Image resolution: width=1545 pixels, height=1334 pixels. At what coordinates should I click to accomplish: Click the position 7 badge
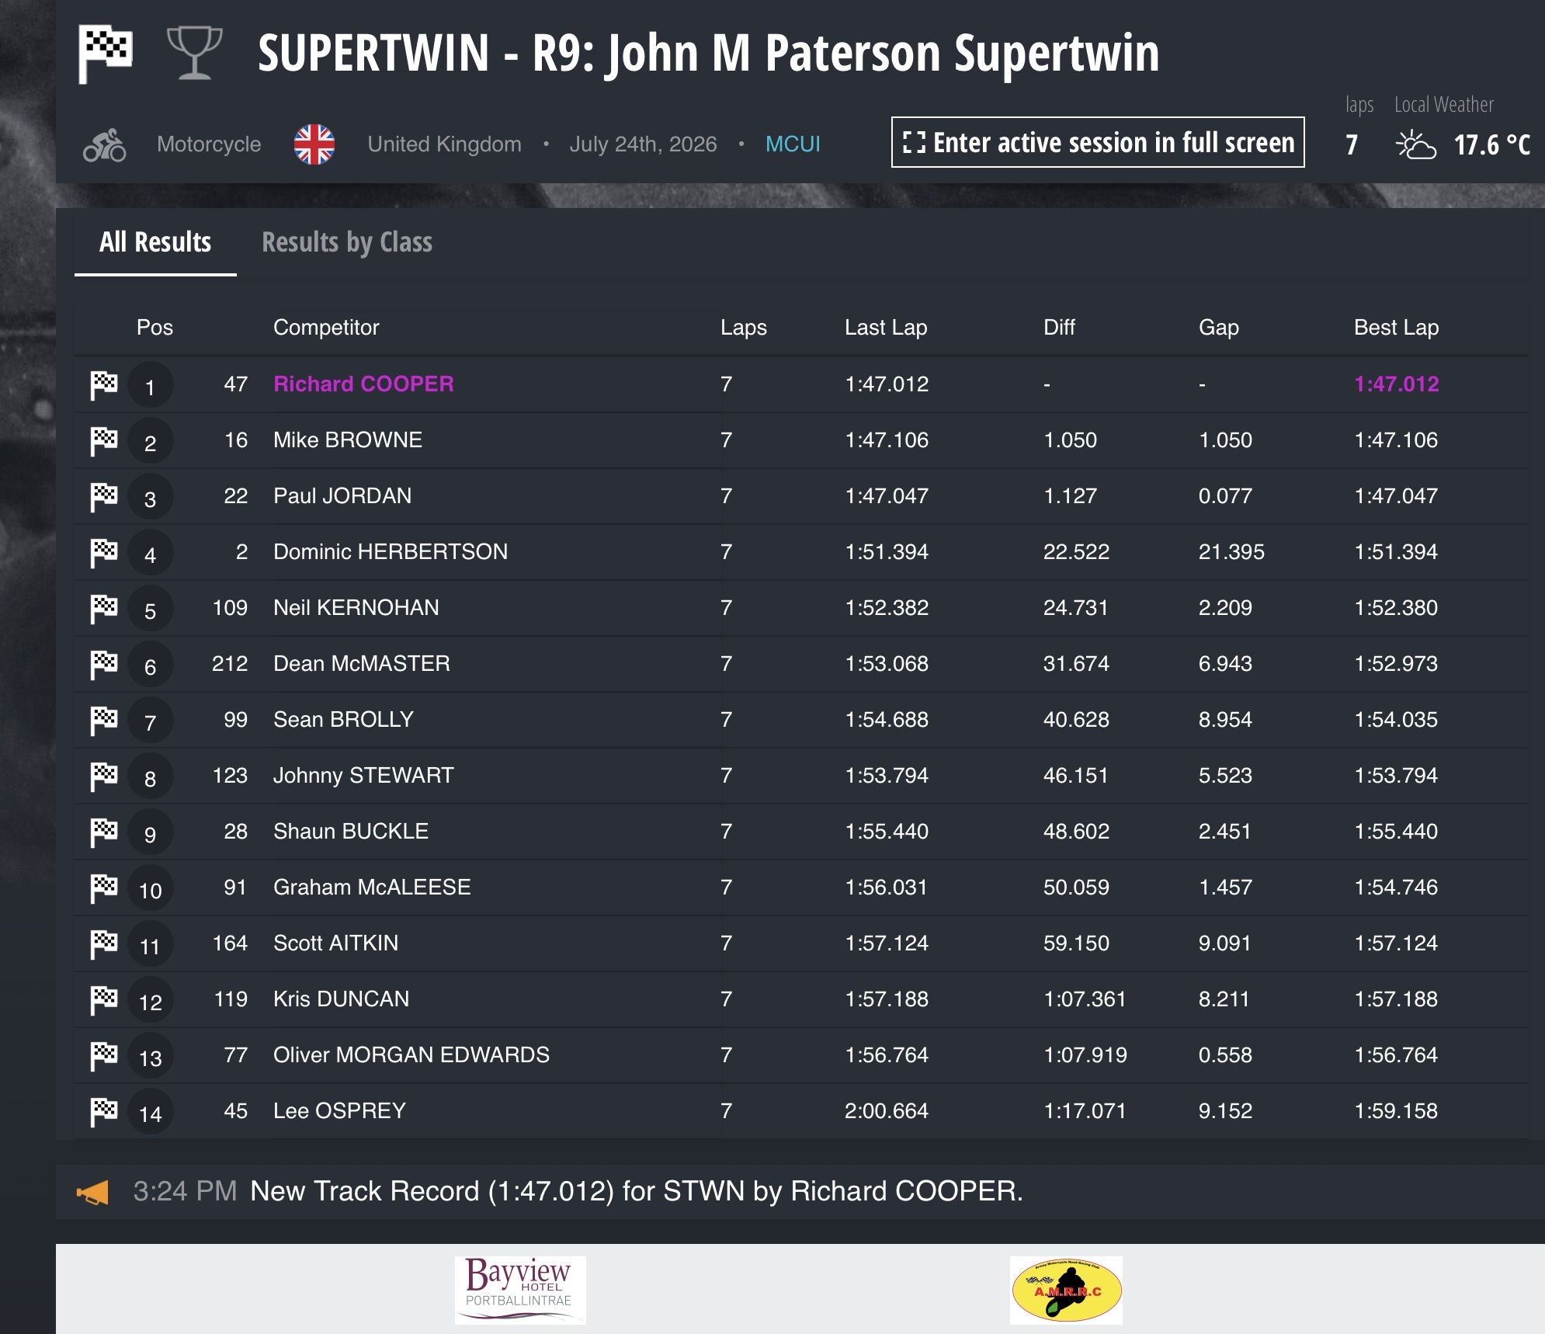pyautogui.click(x=151, y=721)
